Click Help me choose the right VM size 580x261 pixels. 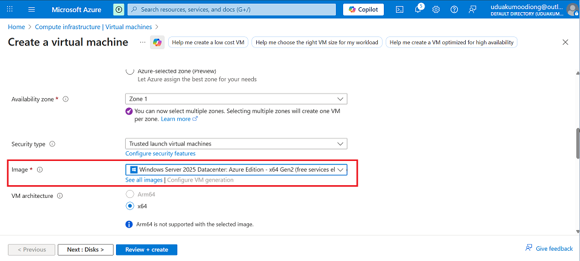click(317, 42)
